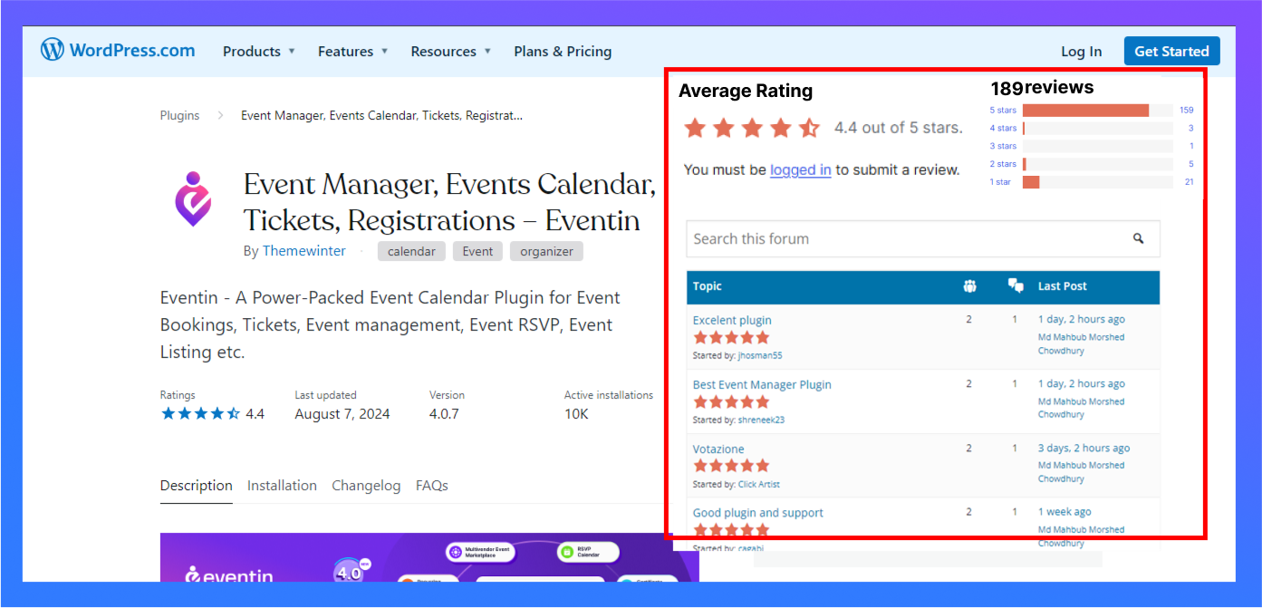1262x608 pixels.
Task: Click the Topic column header
Action: pyautogui.click(x=708, y=286)
